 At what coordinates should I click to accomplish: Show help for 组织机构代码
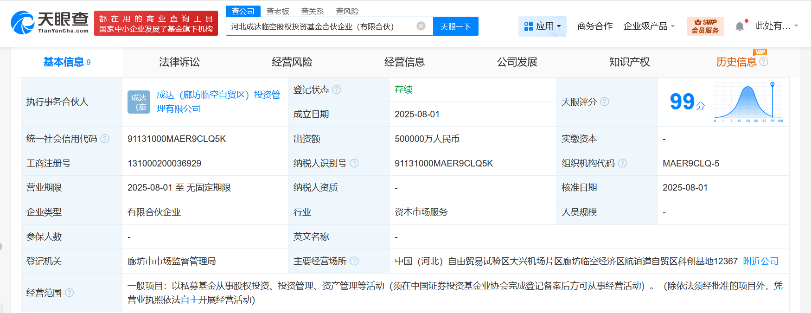(622, 163)
